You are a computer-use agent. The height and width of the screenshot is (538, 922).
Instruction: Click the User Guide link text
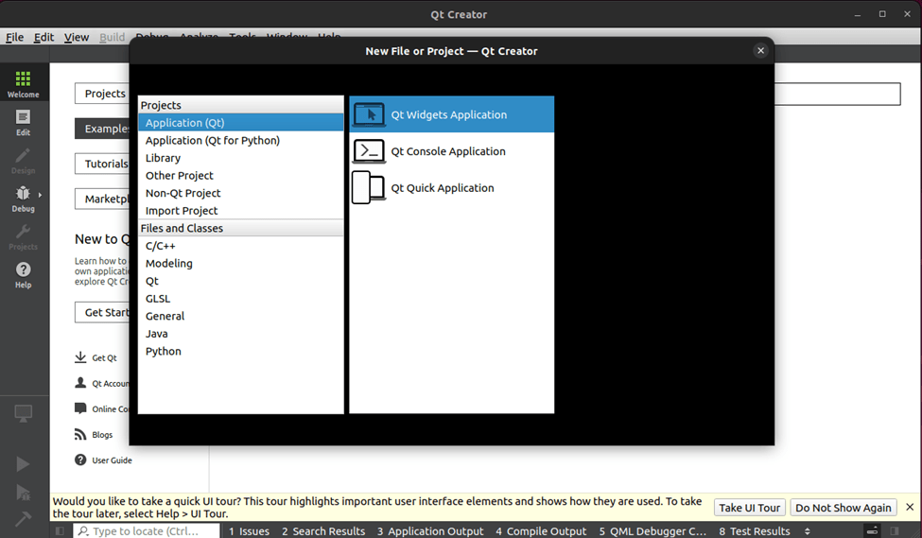coord(112,460)
